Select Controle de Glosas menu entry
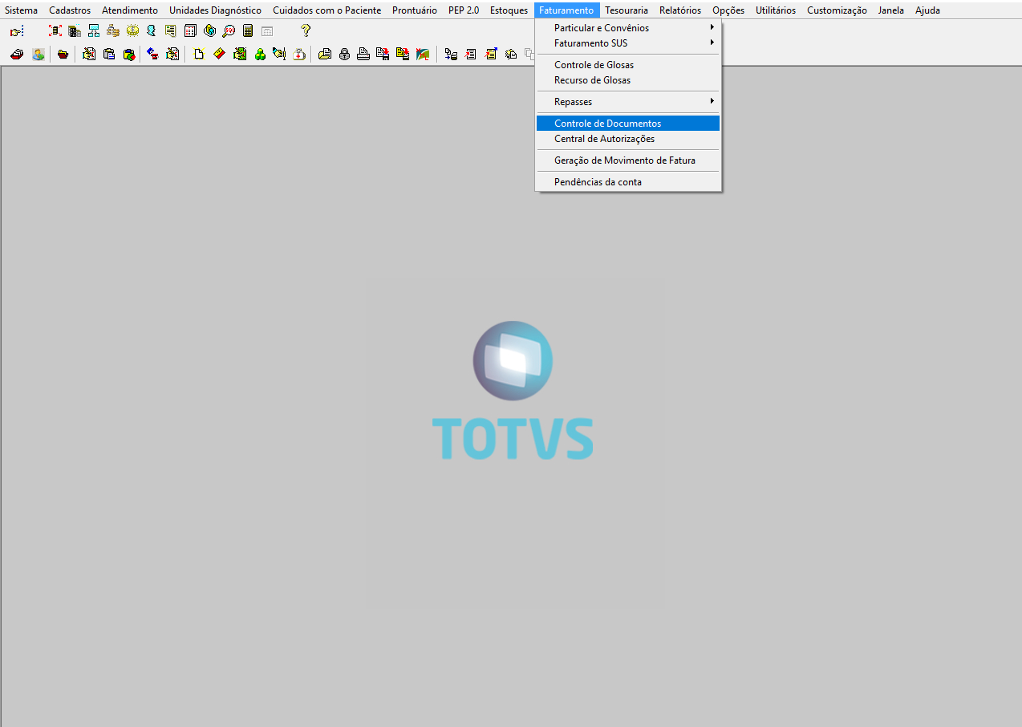The height and width of the screenshot is (727, 1022). pyautogui.click(x=628, y=65)
